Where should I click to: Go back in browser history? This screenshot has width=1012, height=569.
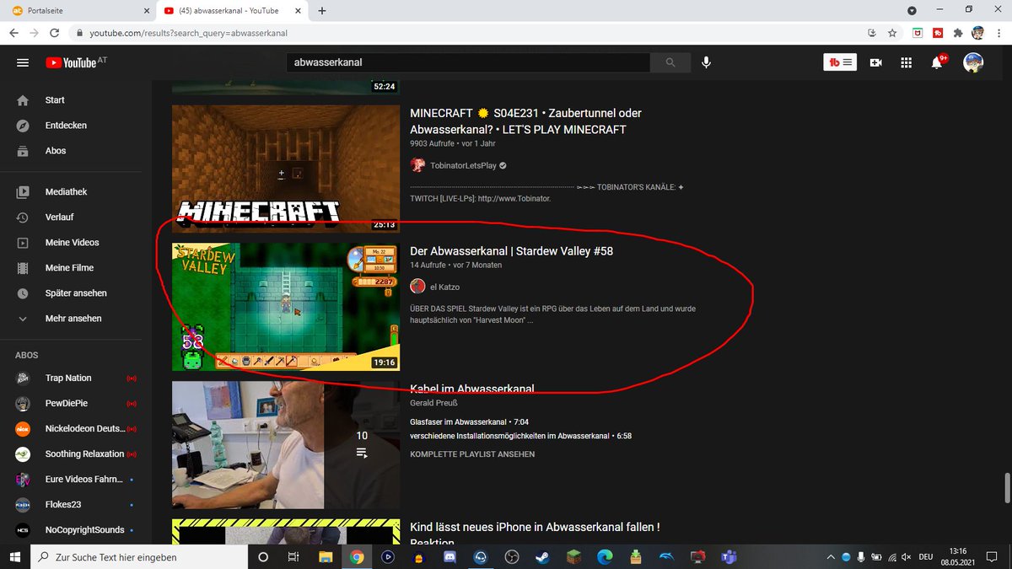13,33
